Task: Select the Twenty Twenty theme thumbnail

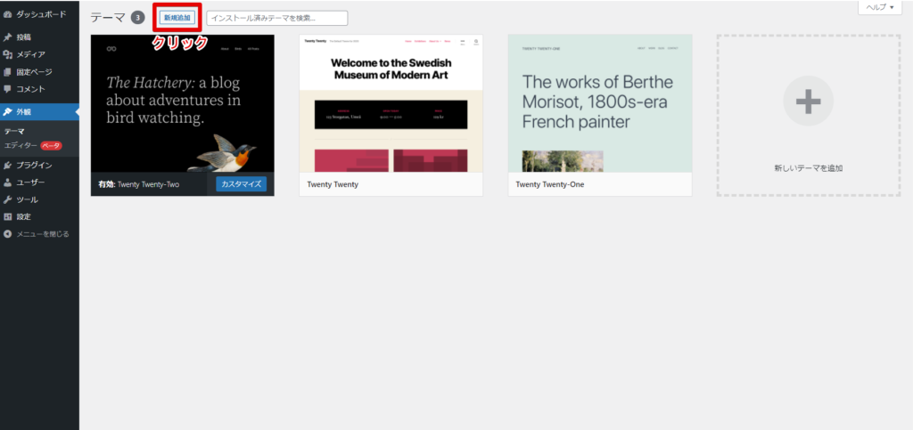Action: coord(391,103)
